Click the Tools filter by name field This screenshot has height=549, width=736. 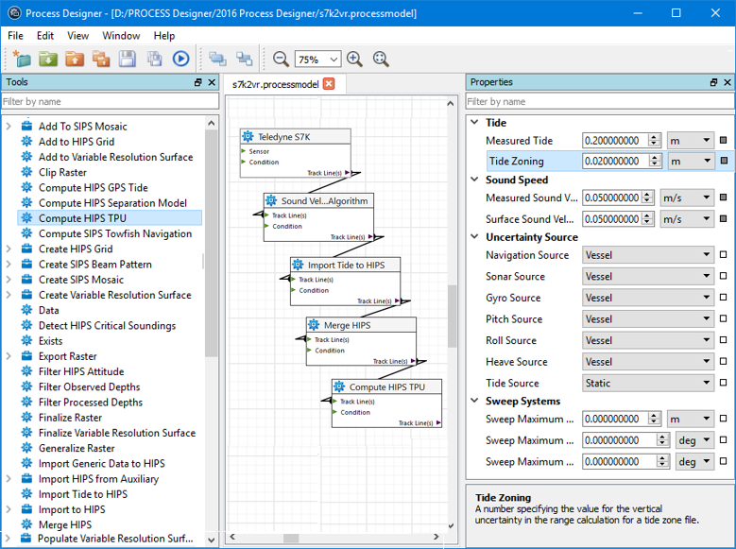[110, 101]
